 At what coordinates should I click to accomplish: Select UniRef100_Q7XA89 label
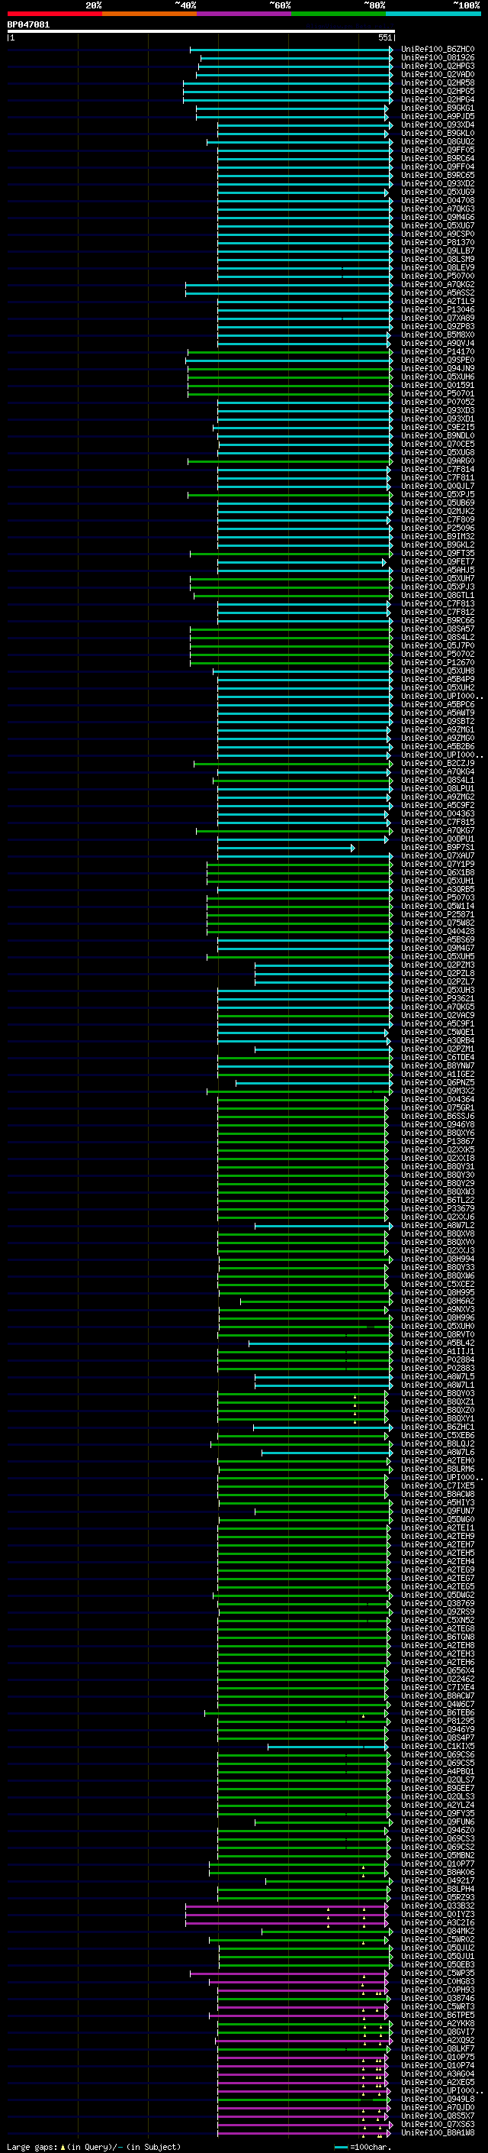coord(438,318)
